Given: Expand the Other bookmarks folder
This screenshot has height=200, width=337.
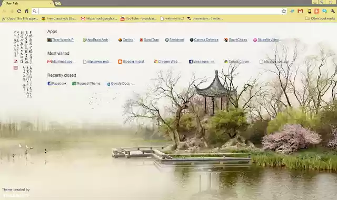Looking at the screenshot, I should click(320, 18).
